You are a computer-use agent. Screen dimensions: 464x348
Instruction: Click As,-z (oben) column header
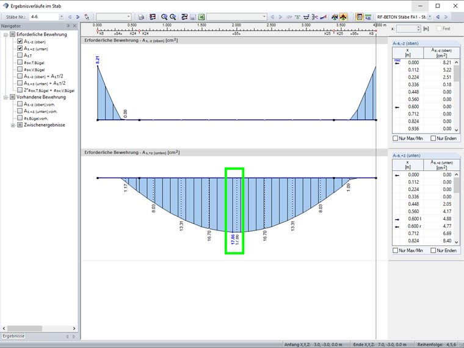441,53
